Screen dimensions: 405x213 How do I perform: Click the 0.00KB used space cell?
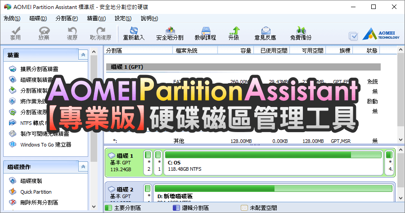280,141
